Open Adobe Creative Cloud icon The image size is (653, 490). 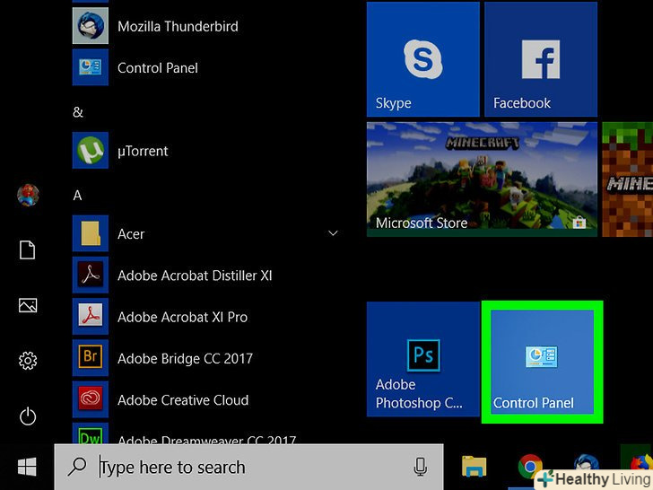pos(91,399)
